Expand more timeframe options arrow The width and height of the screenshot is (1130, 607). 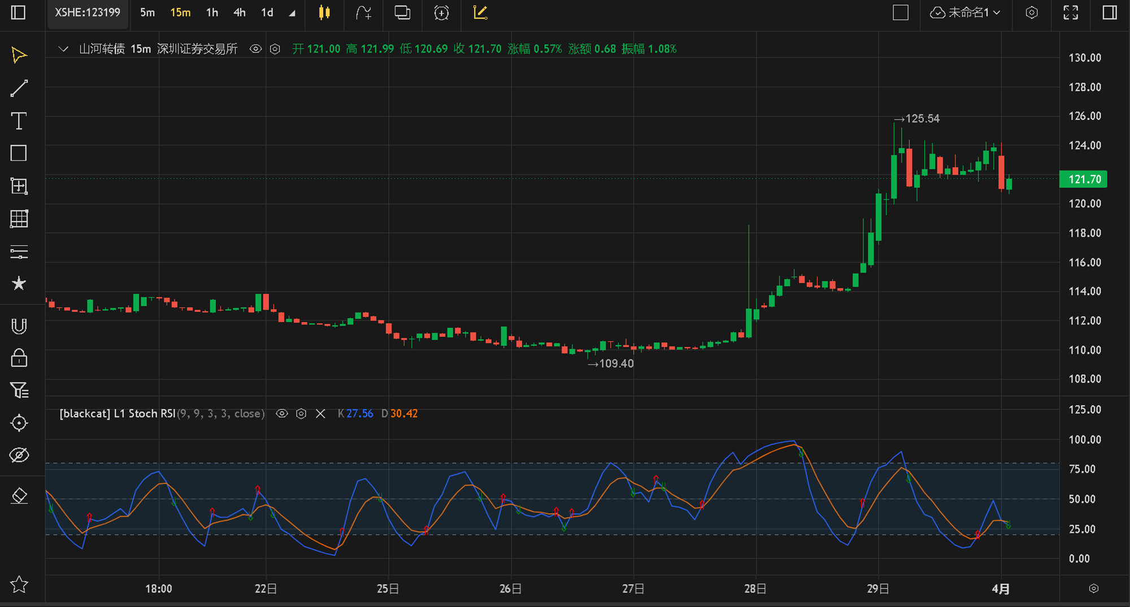292,14
